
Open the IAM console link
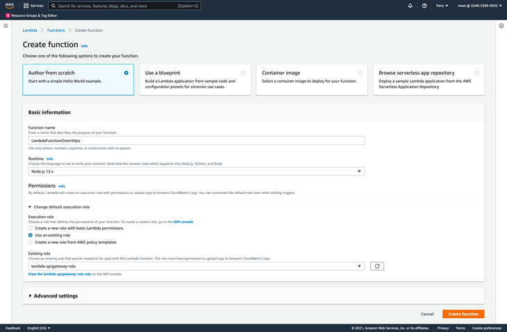pyautogui.click(x=183, y=222)
